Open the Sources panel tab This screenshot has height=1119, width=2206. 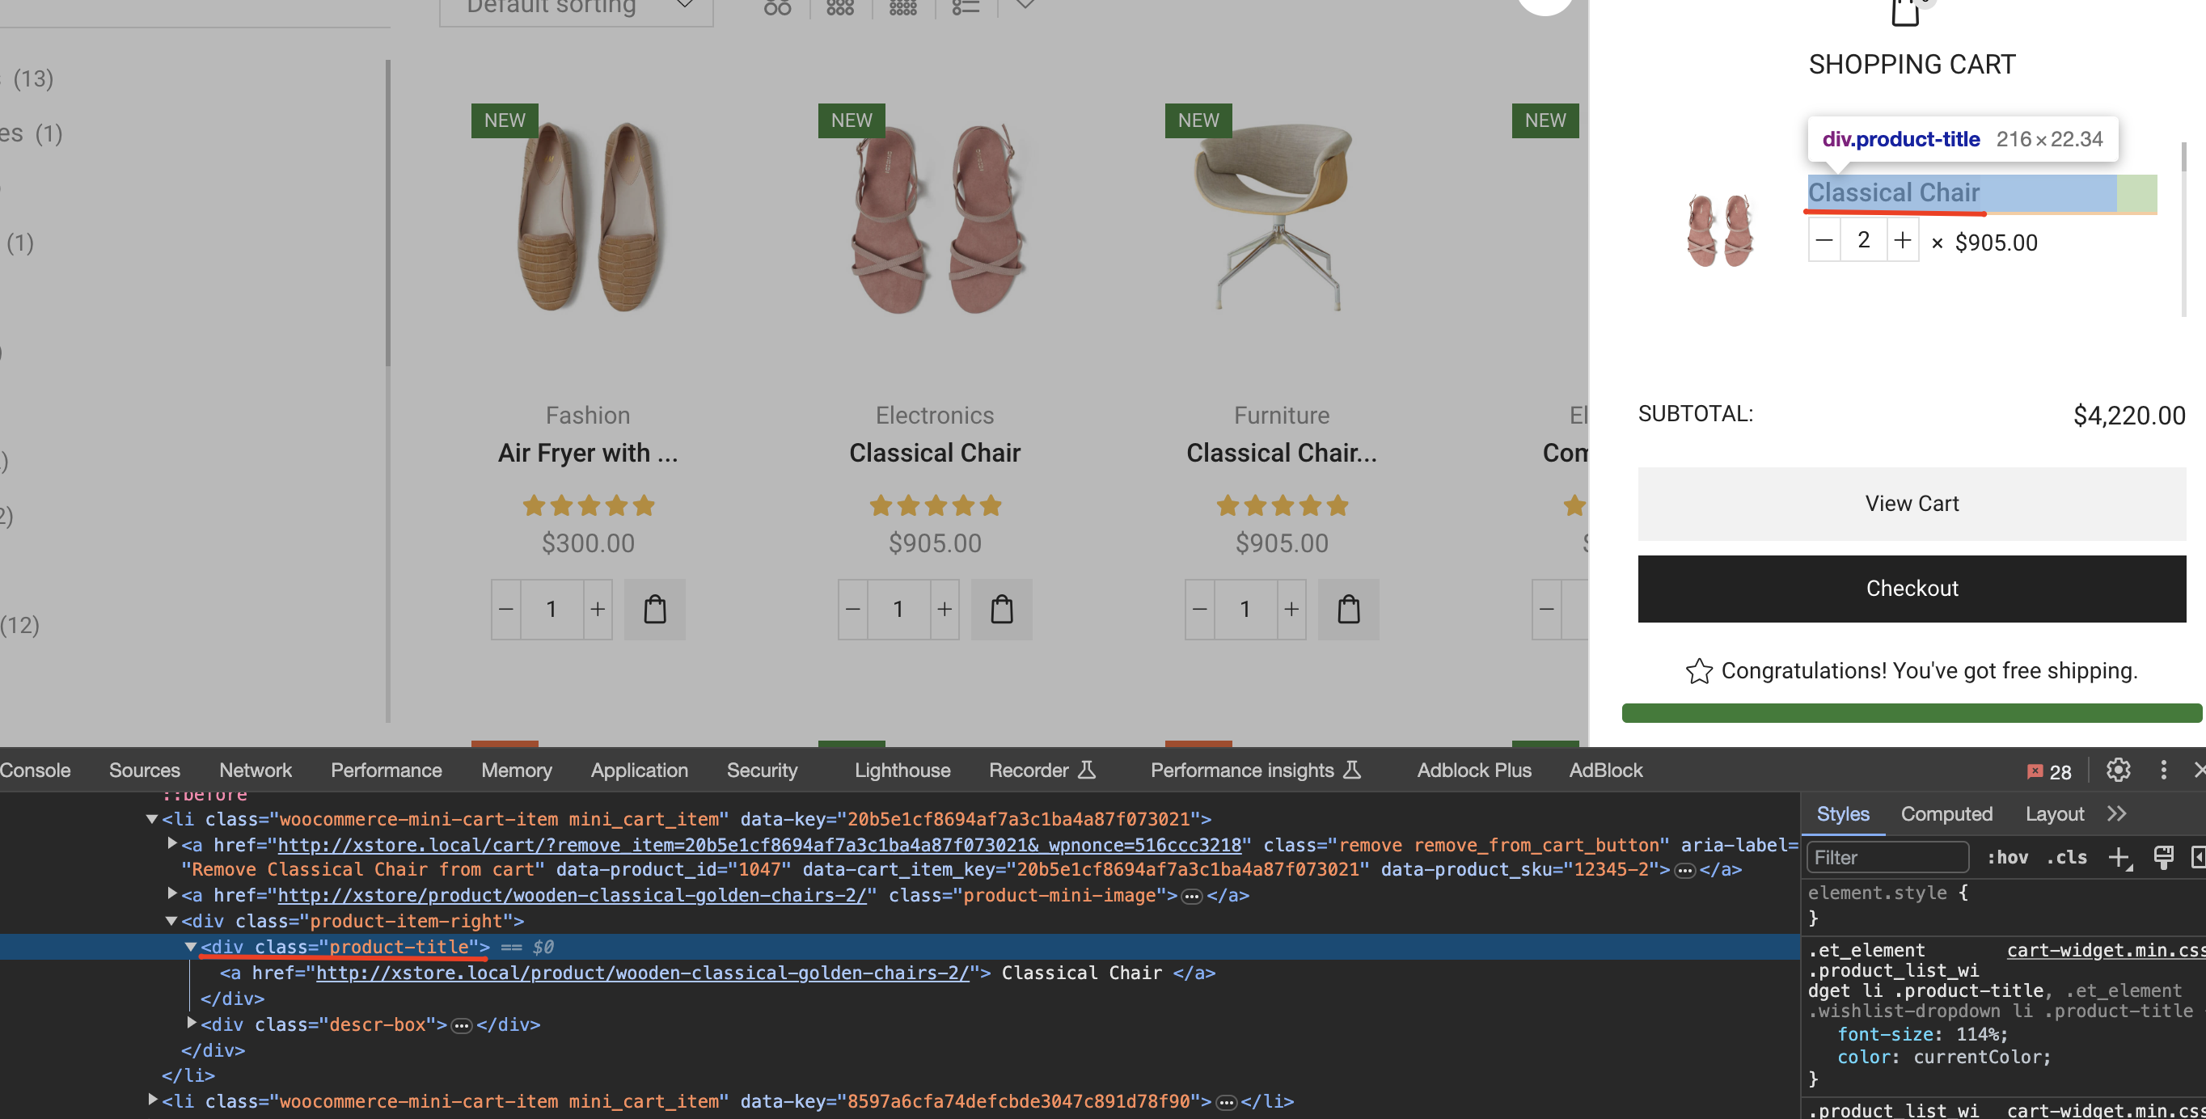tap(144, 770)
